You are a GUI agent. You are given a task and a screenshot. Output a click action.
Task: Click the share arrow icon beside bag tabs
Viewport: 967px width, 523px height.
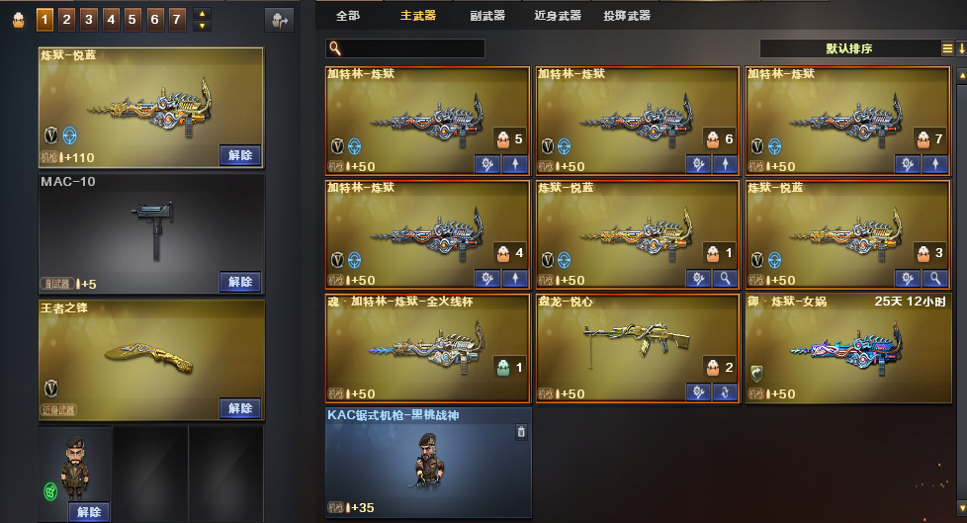280,21
